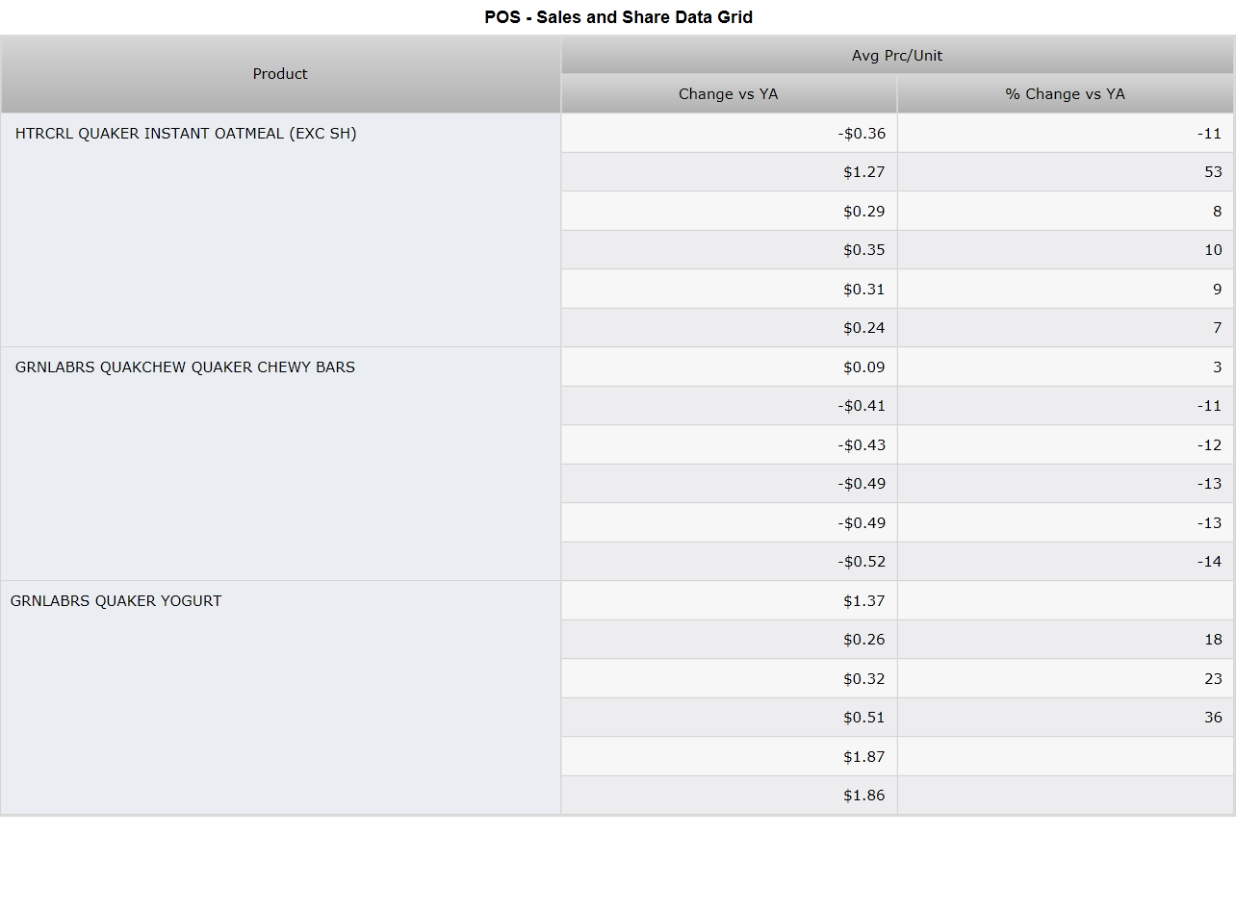Select the 10 percent change cell
Screen dimensions: 1236x910
pos(1066,250)
